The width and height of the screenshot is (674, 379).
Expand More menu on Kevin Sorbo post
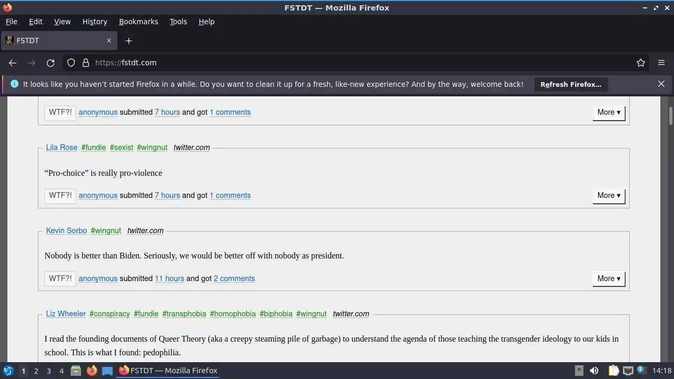pyautogui.click(x=609, y=278)
